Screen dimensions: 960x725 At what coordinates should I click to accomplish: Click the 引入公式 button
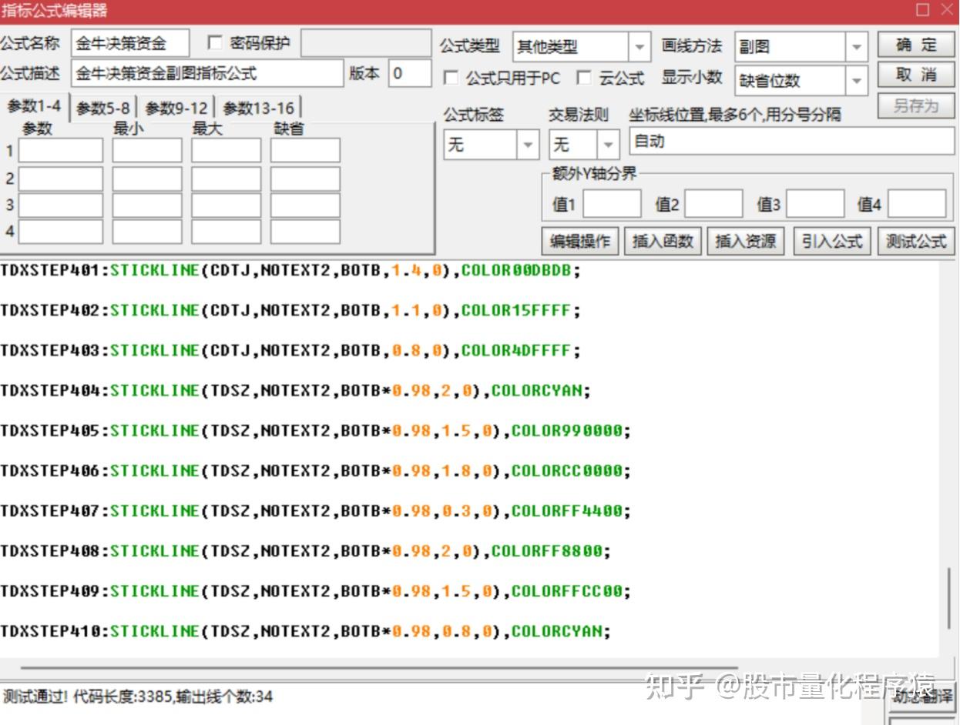click(831, 241)
